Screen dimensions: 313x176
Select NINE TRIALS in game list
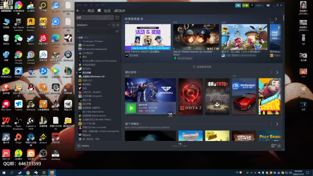(97, 120)
